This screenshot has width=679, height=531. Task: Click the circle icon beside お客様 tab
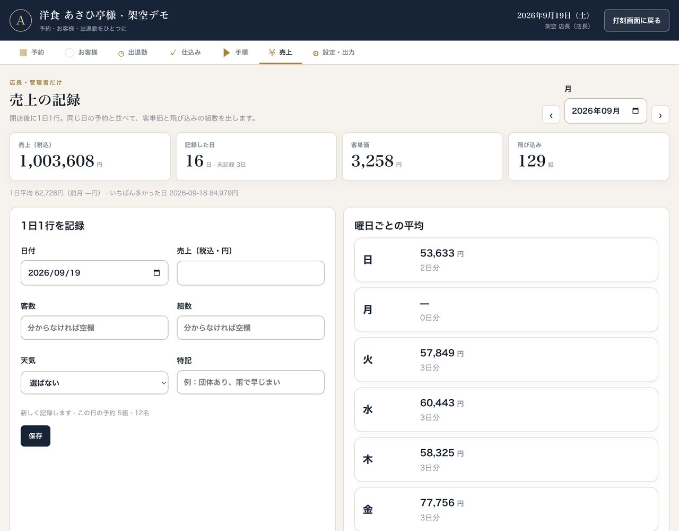(69, 53)
